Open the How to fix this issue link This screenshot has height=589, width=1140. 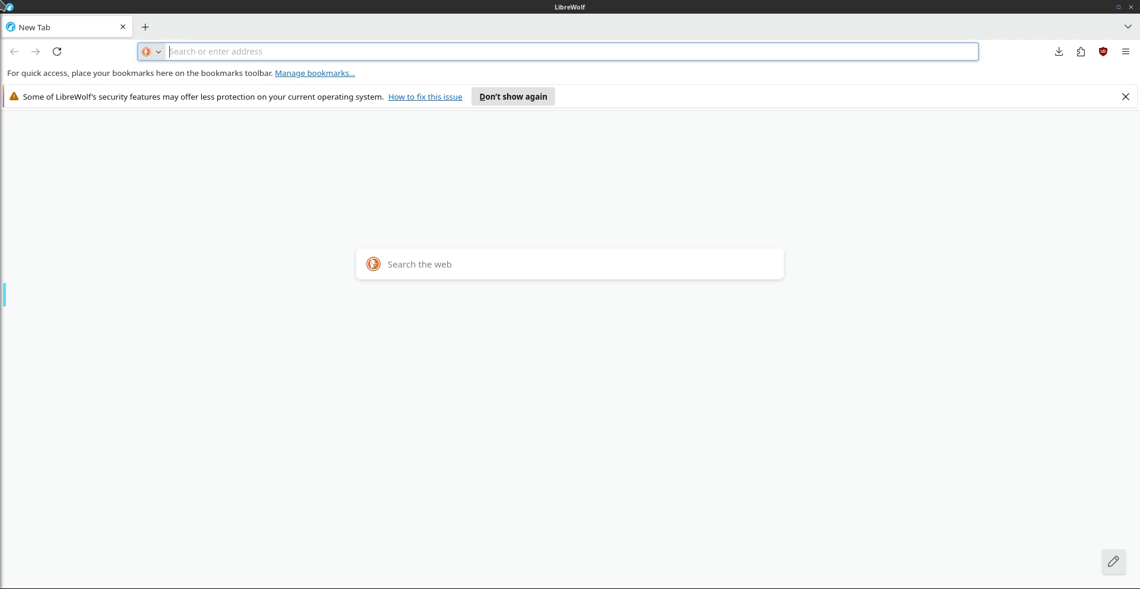tap(425, 97)
